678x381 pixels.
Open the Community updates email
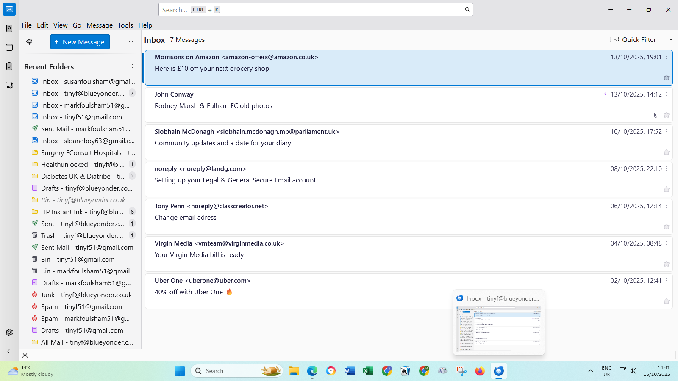pos(409,142)
